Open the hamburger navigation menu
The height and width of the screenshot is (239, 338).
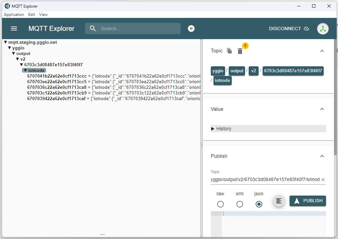(14, 29)
